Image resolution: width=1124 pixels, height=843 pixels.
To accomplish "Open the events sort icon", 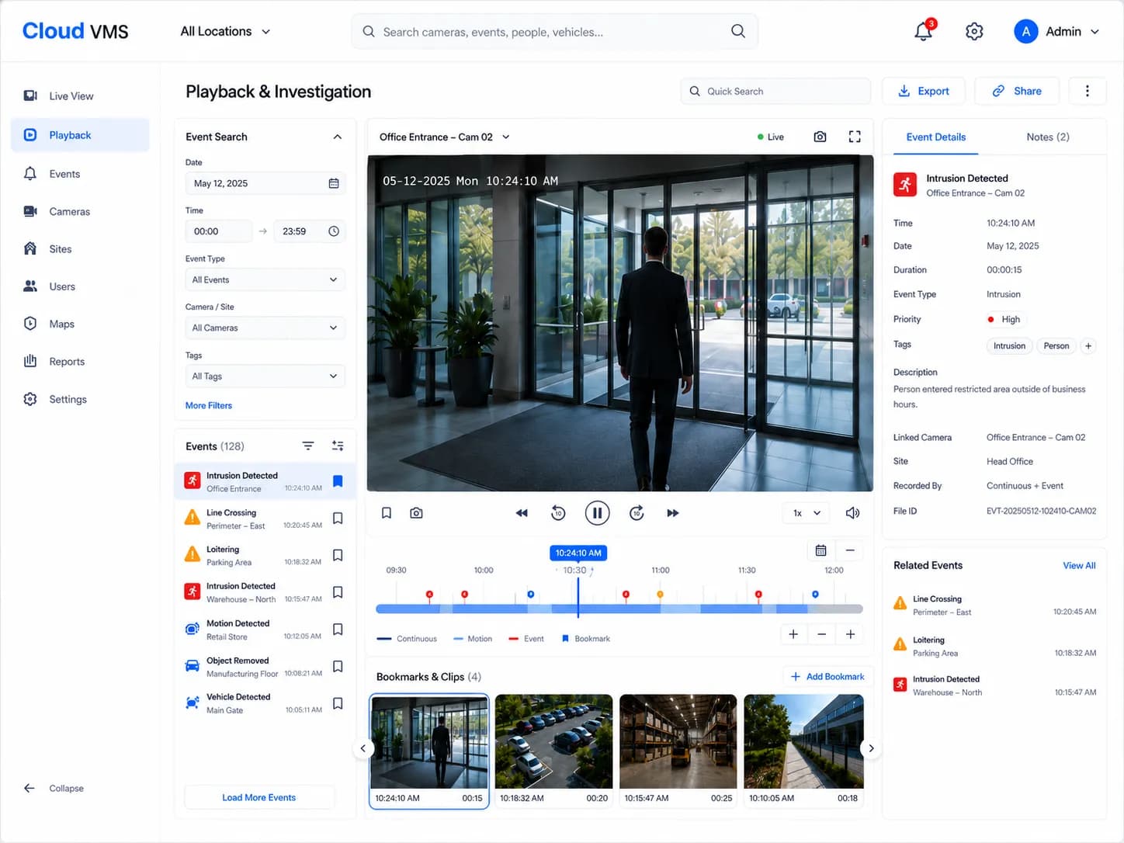I will (308, 446).
